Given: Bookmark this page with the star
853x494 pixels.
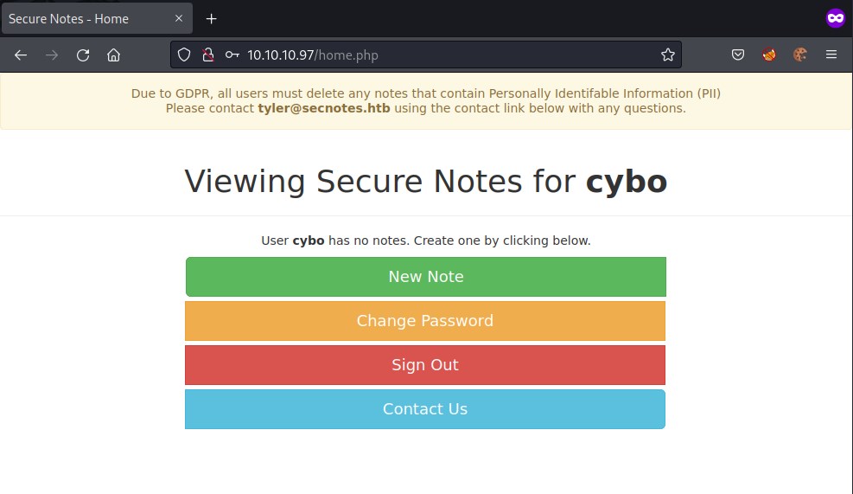Looking at the screenshot, I should 667,55.
